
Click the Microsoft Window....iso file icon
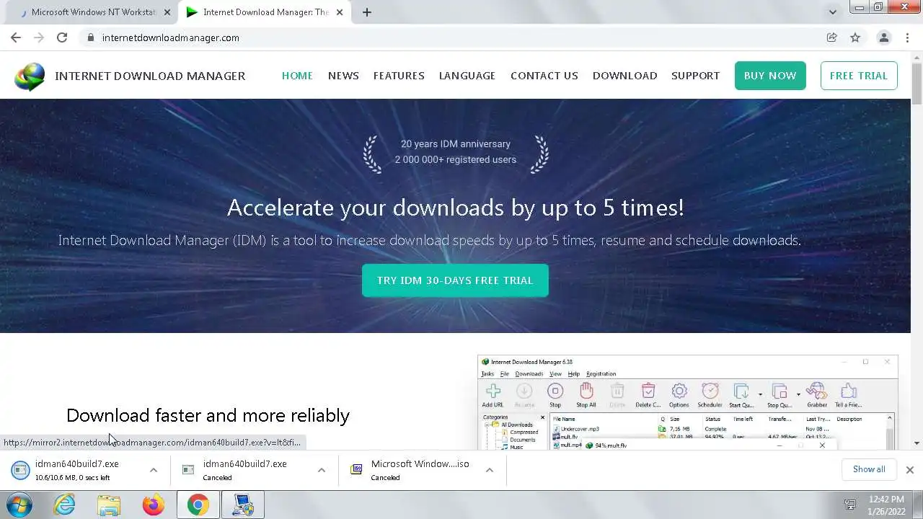click(x=356, y=470)
